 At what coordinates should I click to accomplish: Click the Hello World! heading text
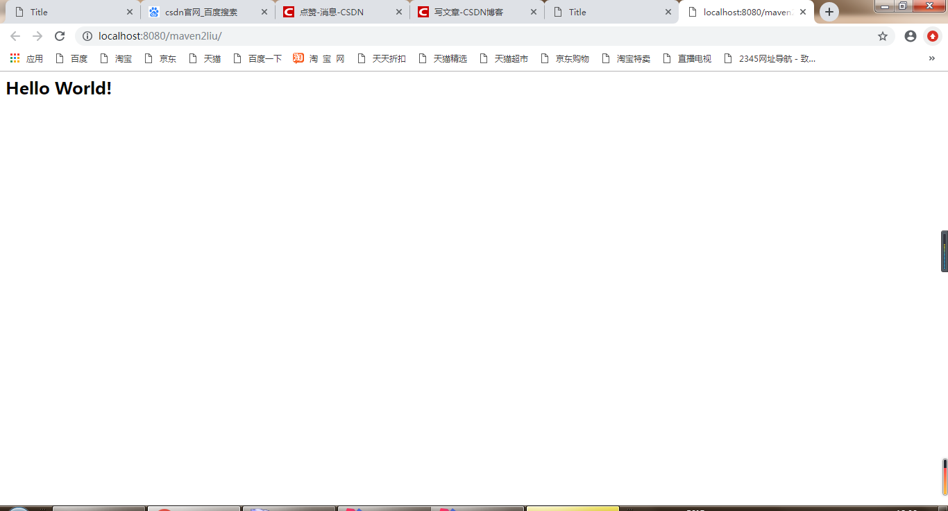coord(59,88)
